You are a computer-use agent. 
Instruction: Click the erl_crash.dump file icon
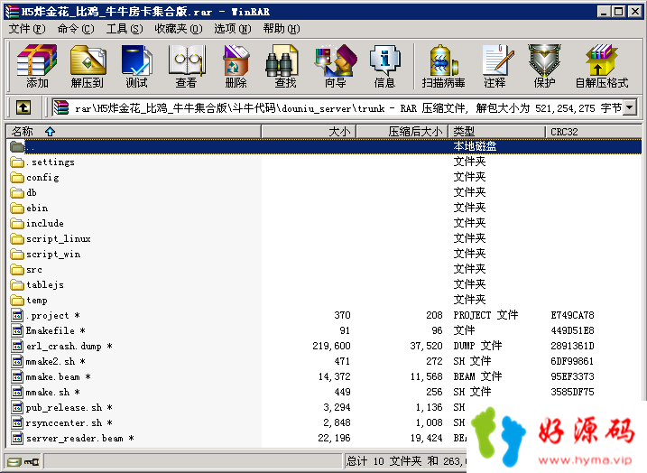(17, 347)
